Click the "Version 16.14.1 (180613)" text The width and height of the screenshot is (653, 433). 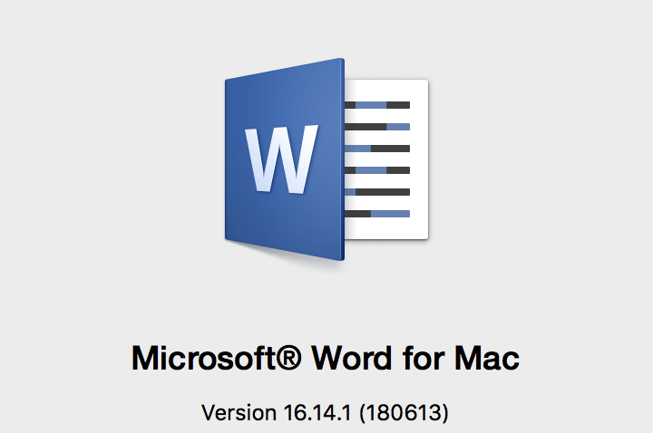pos(326,413)
